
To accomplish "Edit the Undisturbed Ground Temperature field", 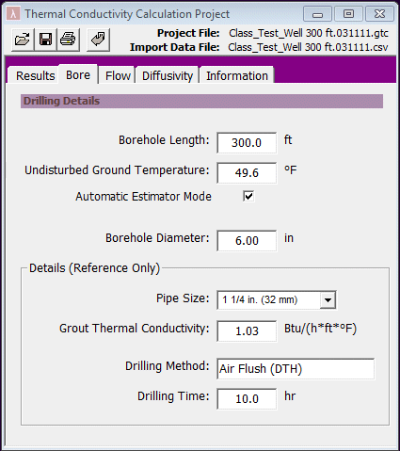I will coord(247,173).
